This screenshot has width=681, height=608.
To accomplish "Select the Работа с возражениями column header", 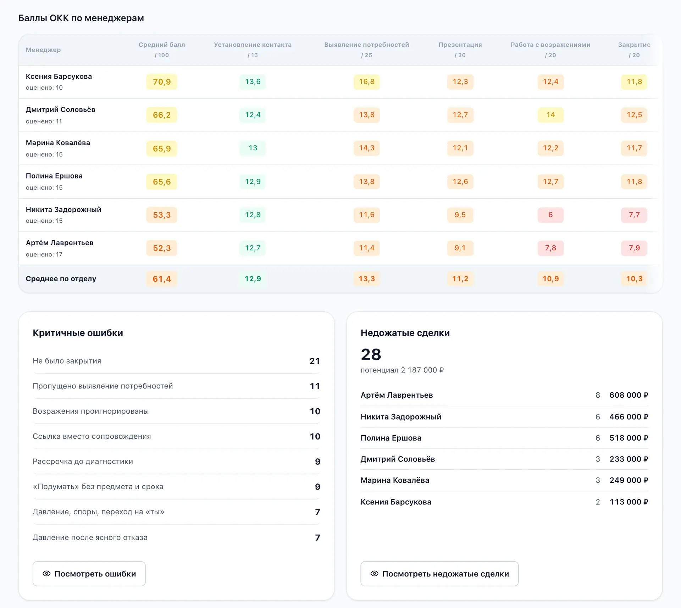I will 550,50.
